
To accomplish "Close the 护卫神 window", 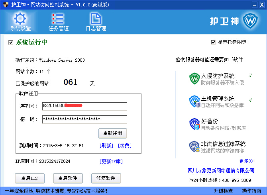I will click(262, 5).
